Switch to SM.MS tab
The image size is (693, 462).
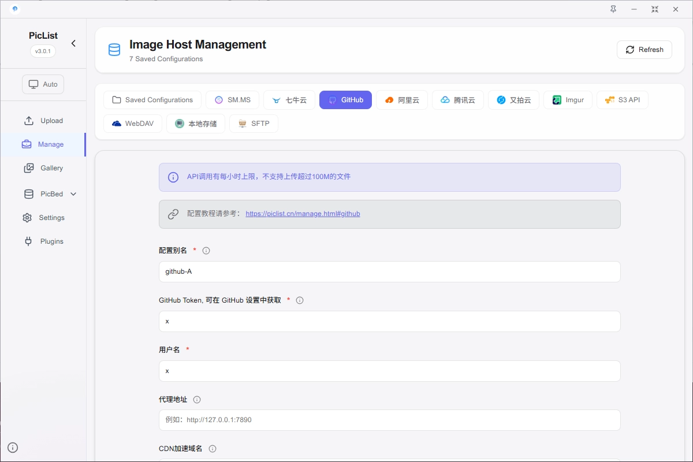coord(233,100)
